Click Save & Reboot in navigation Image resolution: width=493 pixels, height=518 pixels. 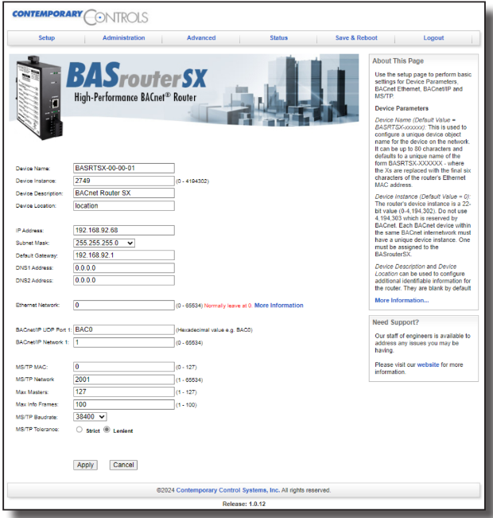[356, 38]
